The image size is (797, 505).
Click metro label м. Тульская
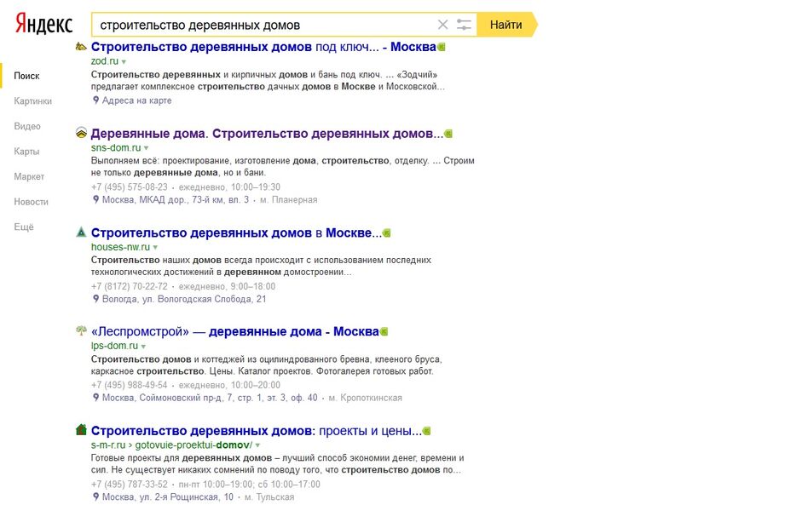click(x=269, y=496)
